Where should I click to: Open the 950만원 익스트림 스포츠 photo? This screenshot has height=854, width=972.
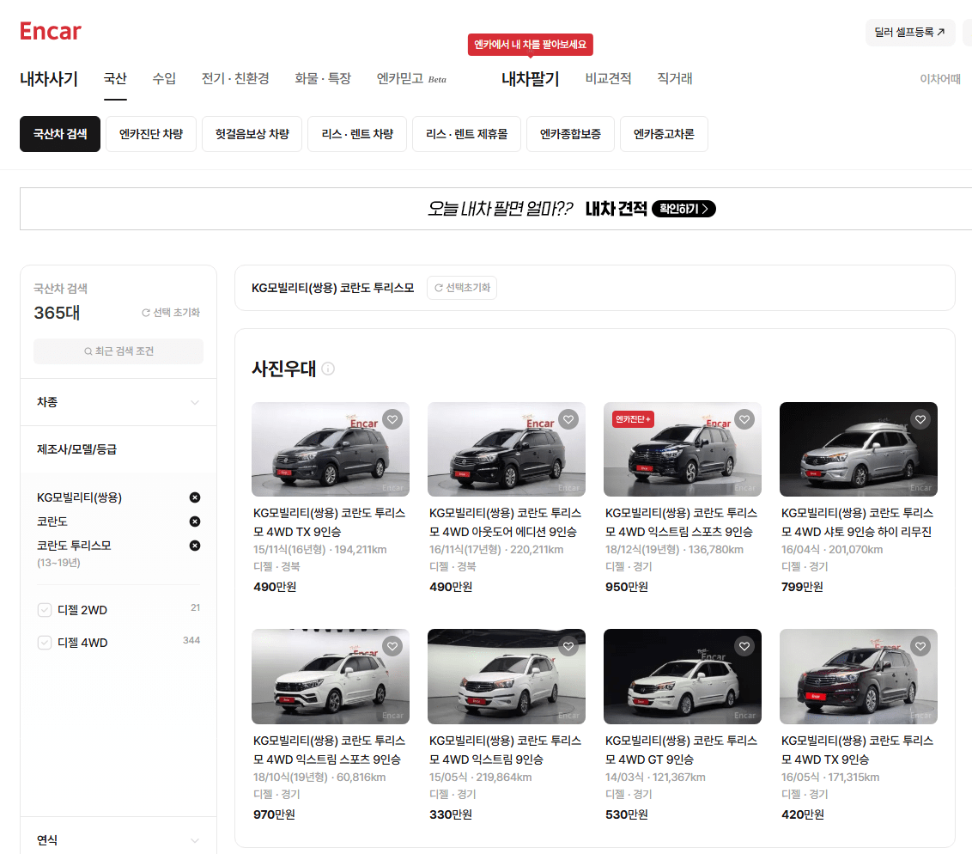[683, 449]
